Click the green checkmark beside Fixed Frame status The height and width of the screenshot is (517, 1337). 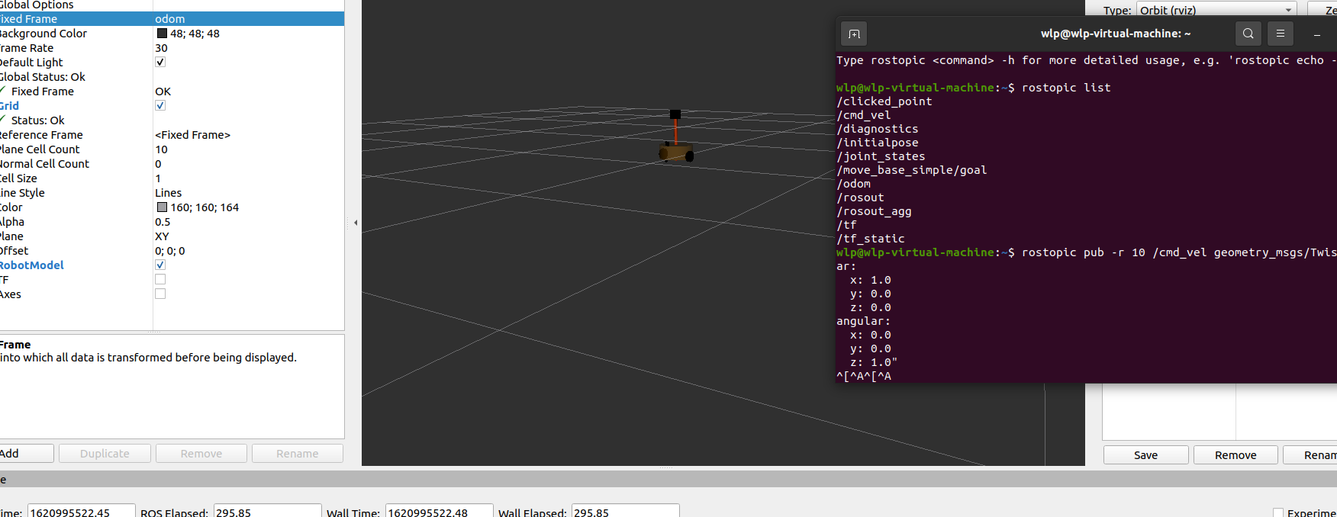click(3, 91)
